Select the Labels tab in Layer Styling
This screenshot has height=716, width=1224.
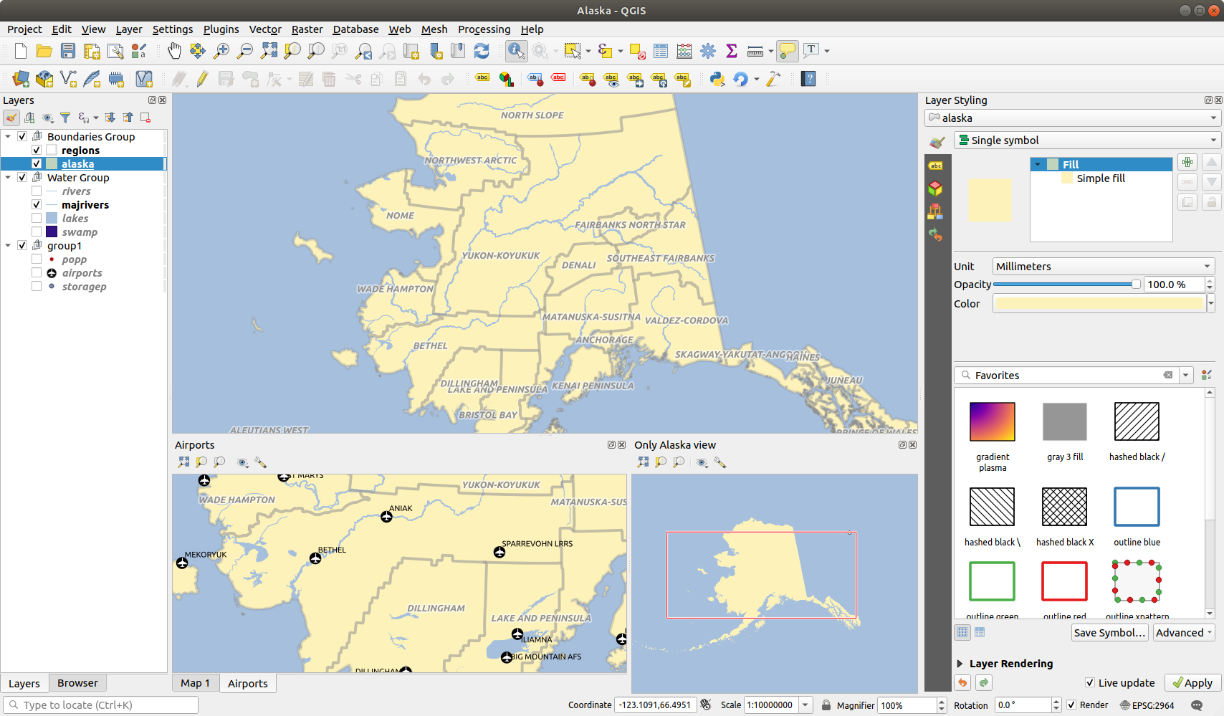point(936,166)
